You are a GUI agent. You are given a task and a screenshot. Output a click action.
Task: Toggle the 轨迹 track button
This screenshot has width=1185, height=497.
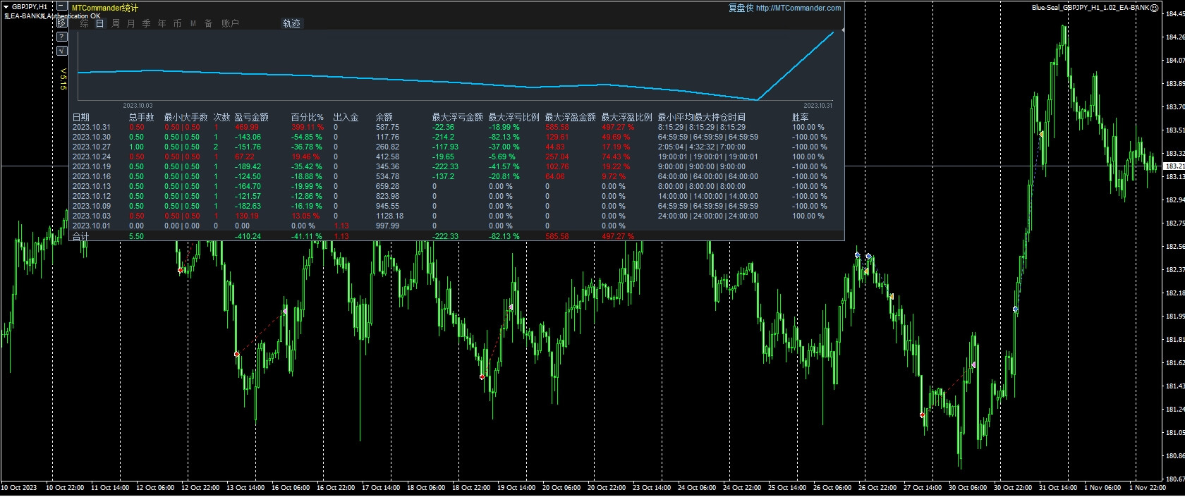pos(291,23)
